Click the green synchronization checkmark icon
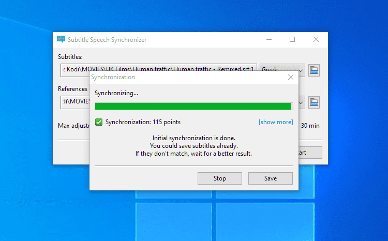The image size is (388, 241). (x=99, y=122)
